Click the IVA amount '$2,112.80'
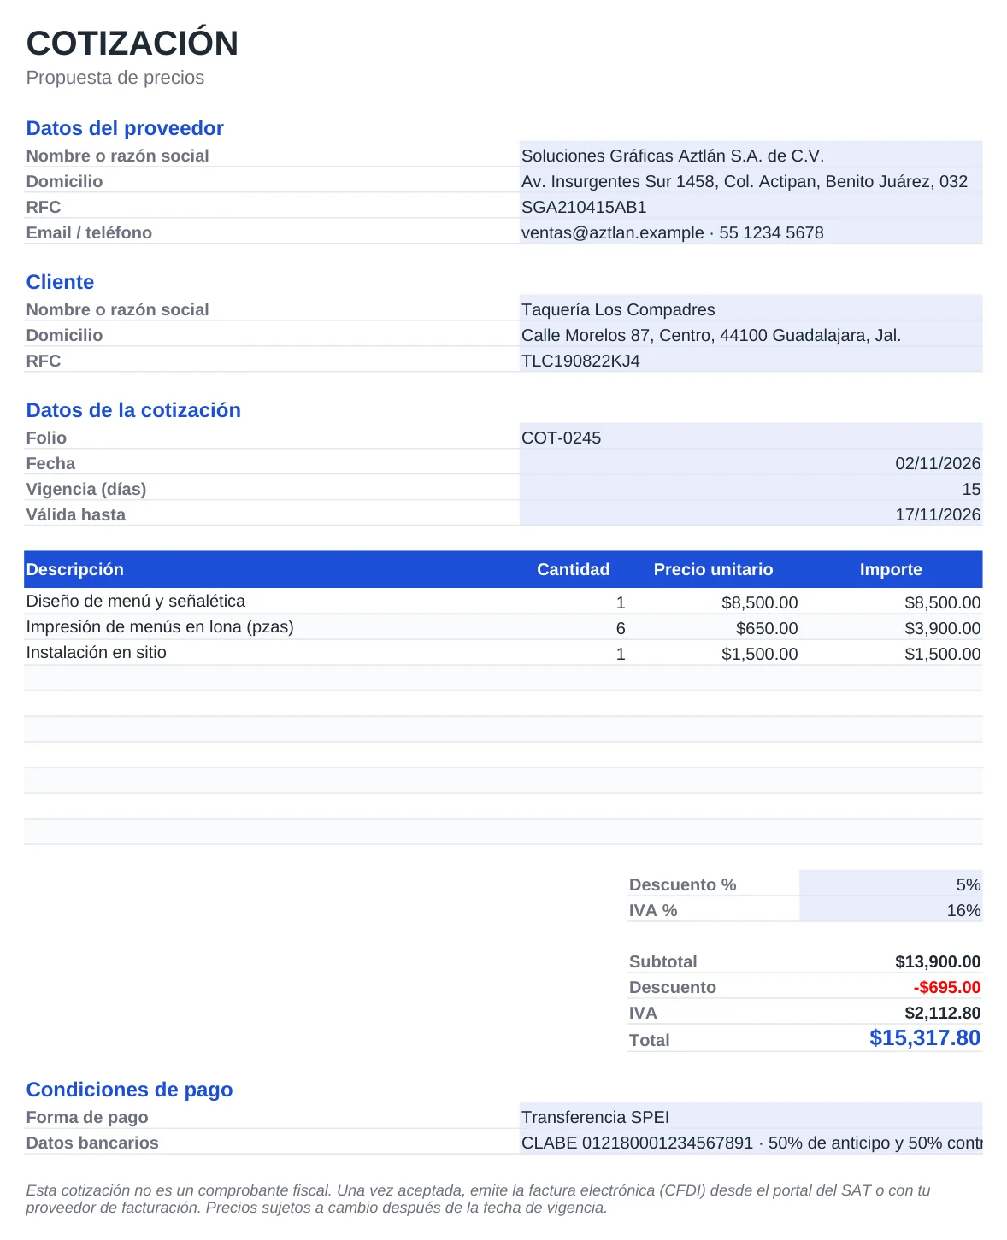 943,1013
